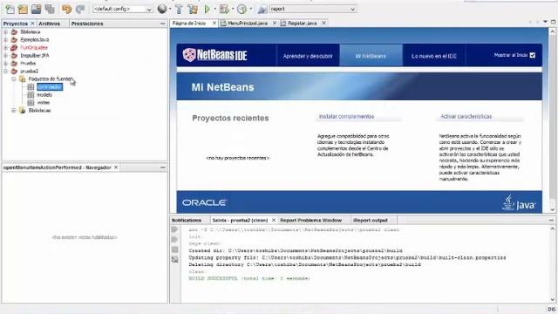
Task: Collapse the prueba2 project node
Action: click(5, 72)
